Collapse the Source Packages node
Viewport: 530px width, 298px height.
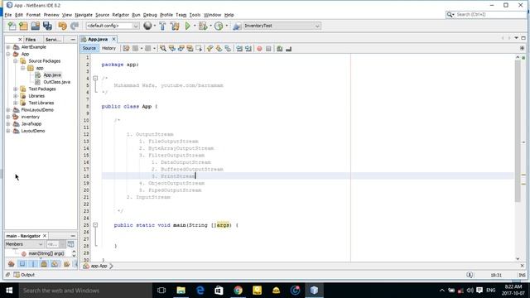[x=15, y=61]
